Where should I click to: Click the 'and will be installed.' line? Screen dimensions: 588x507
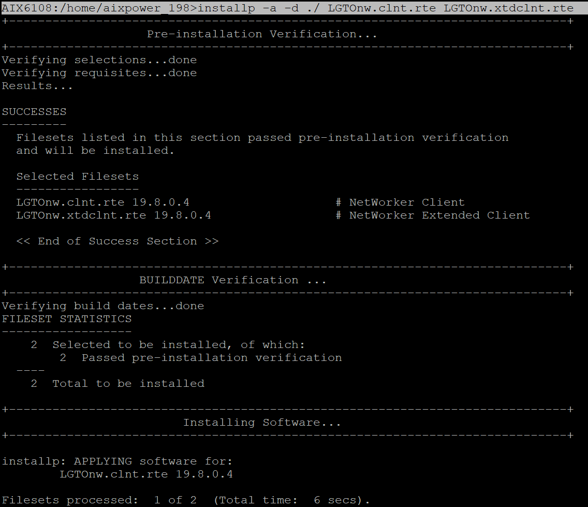coord(95,151)
